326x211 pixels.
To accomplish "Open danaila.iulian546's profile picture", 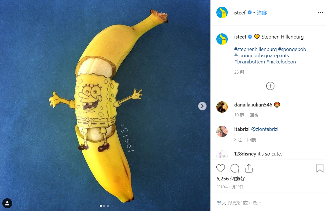I will [222, 107].
